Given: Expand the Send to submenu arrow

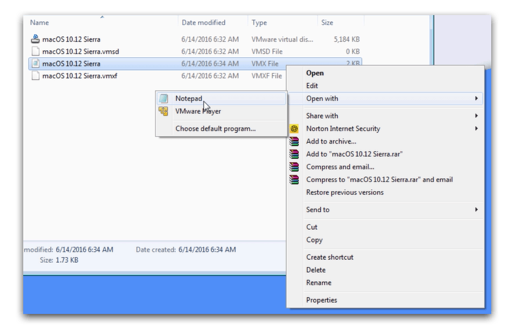Looking at the screenshot, I should [476, 210].
